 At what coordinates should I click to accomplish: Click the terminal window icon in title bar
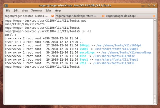coord(6,5)
